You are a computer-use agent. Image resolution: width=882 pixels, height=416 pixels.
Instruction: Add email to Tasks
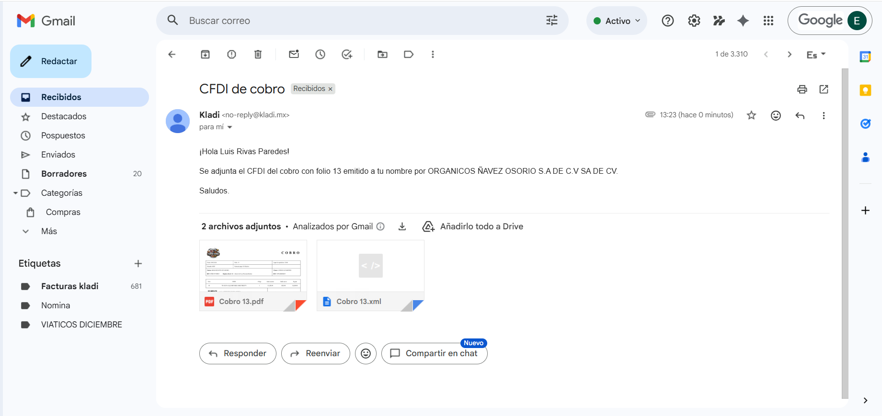pos(347,55)
